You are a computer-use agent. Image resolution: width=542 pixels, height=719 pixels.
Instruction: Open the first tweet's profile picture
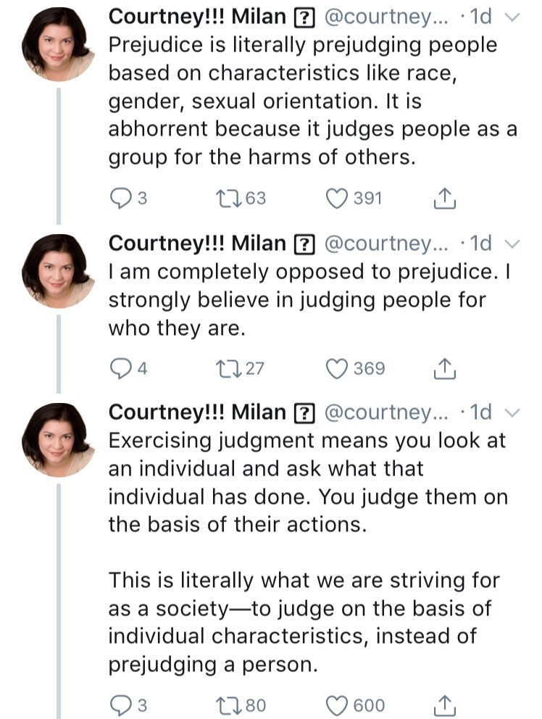[56, 46]
